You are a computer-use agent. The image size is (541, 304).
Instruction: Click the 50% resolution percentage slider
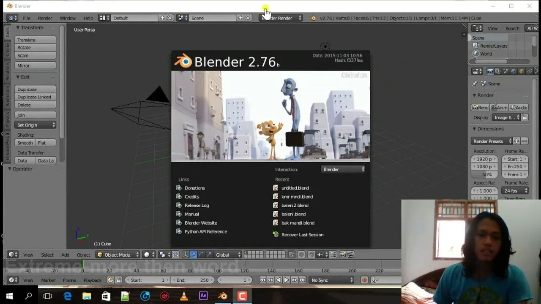pos(484,174)
